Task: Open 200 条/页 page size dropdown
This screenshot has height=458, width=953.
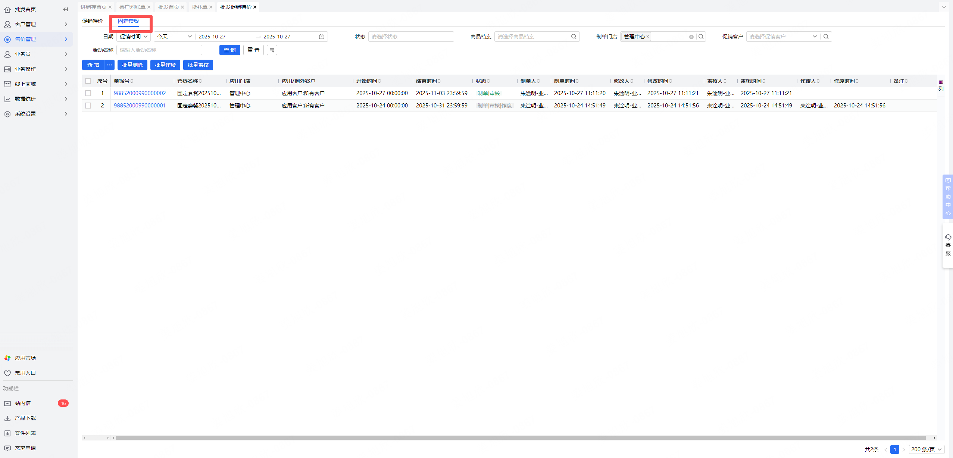Action: pyautogui.click(x=926, y=449)
